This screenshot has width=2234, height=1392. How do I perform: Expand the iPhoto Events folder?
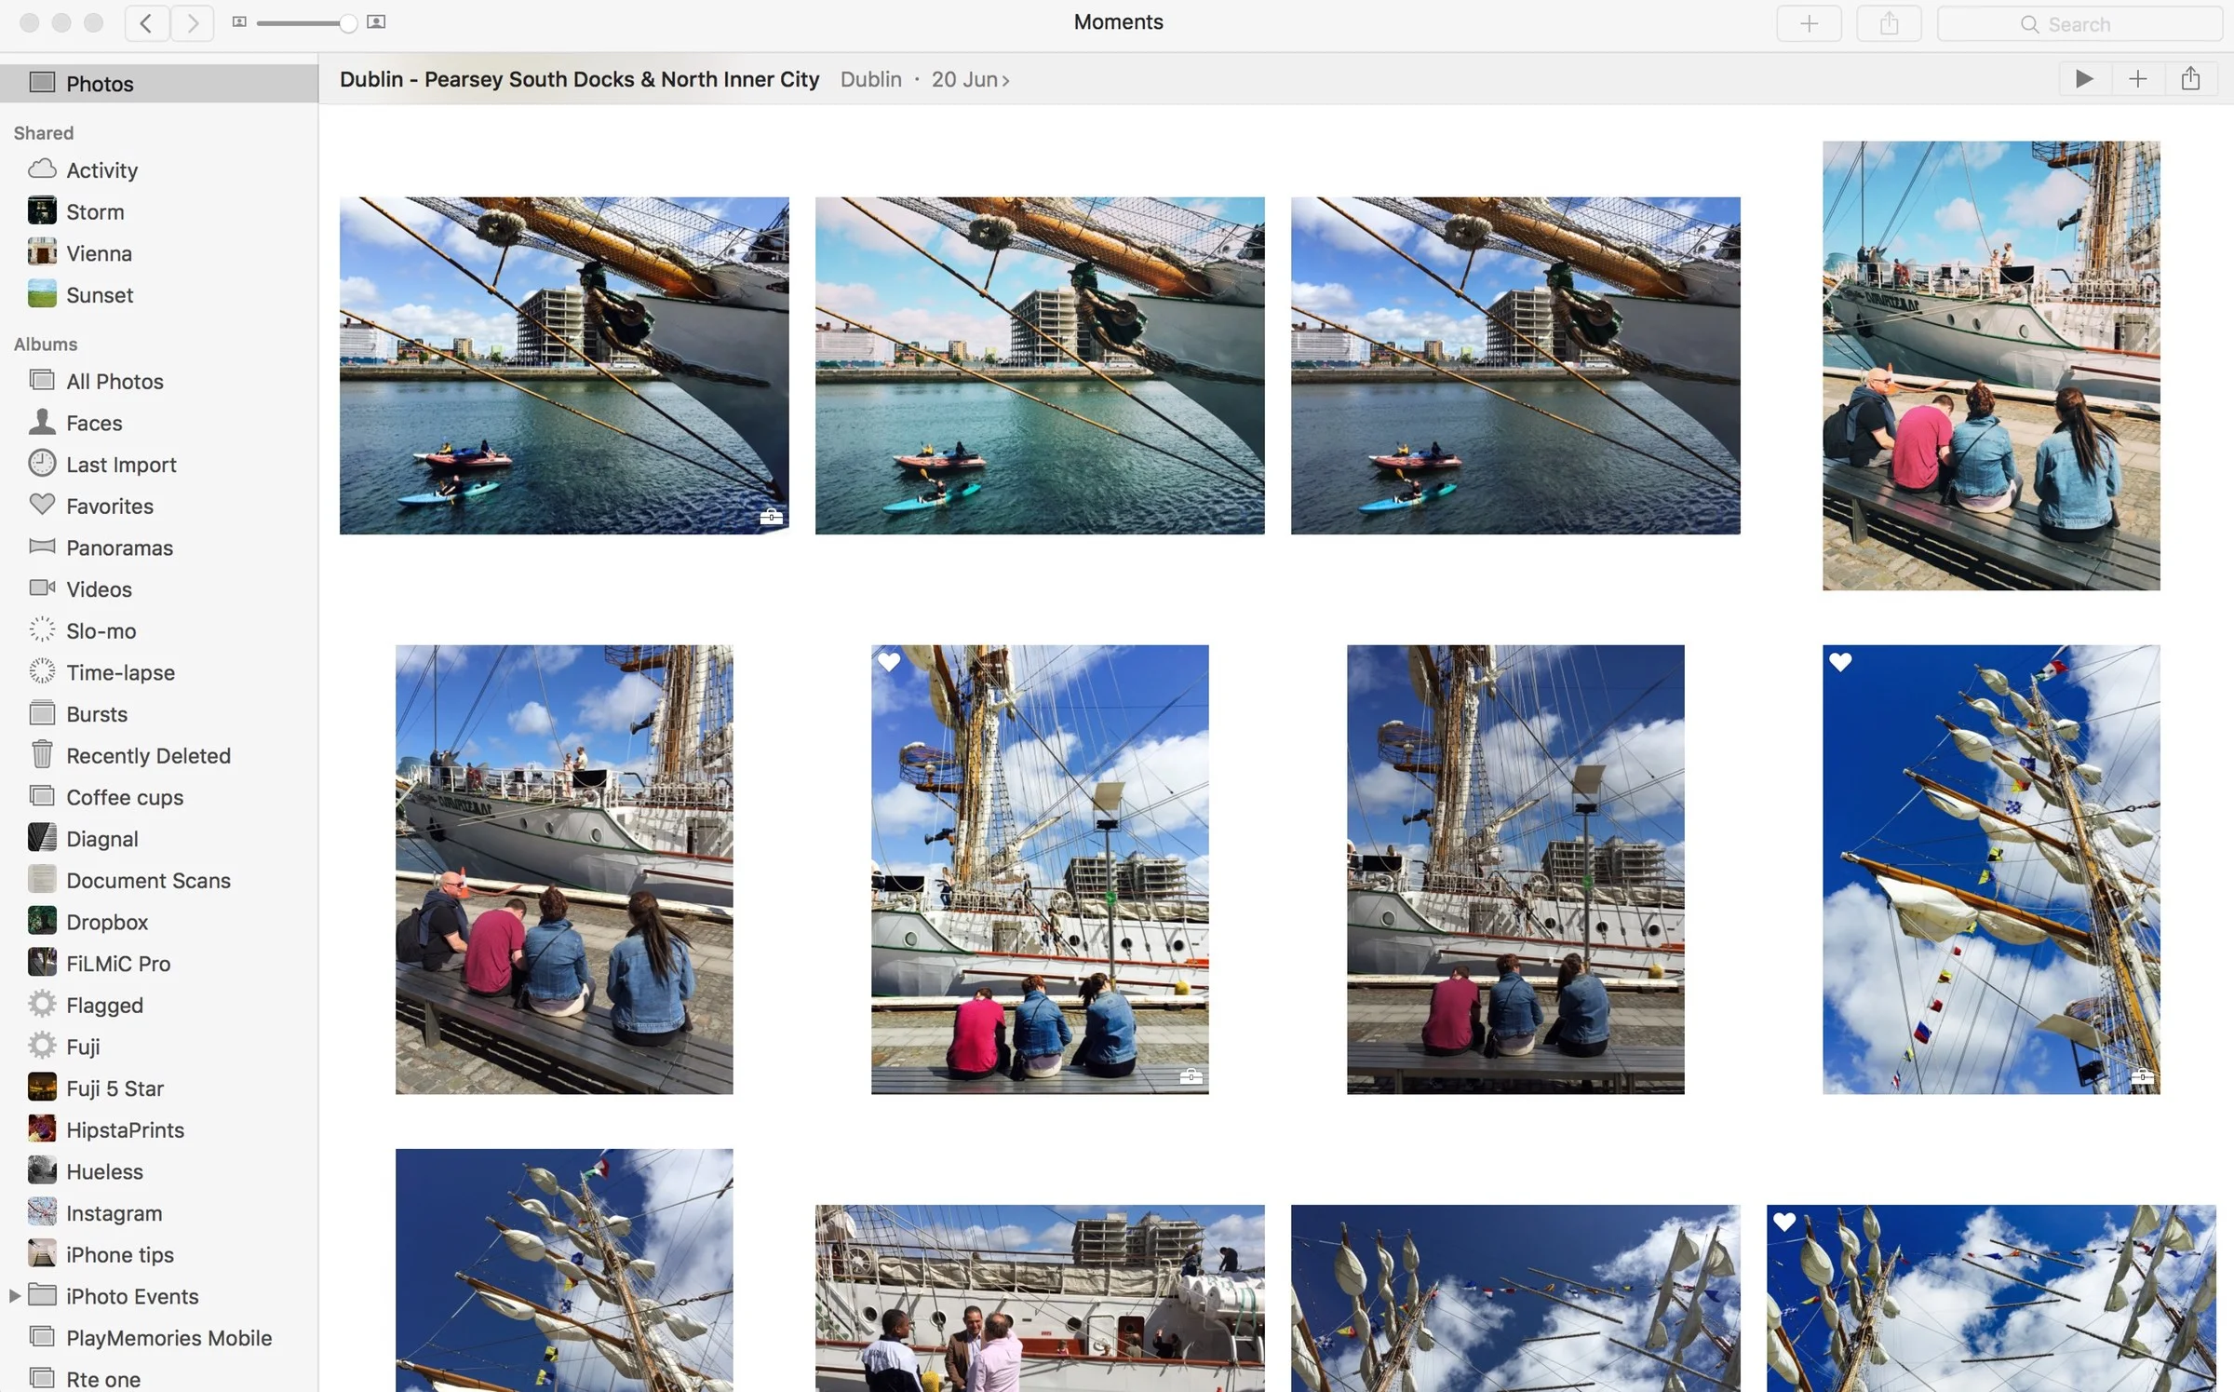coord(14,1295)
